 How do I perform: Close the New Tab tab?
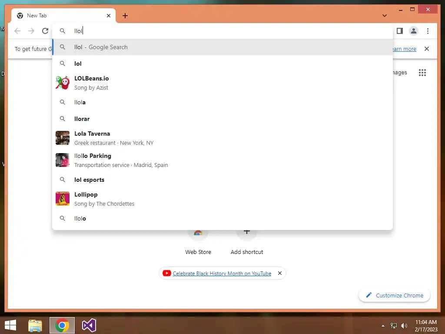pos(108,16)
